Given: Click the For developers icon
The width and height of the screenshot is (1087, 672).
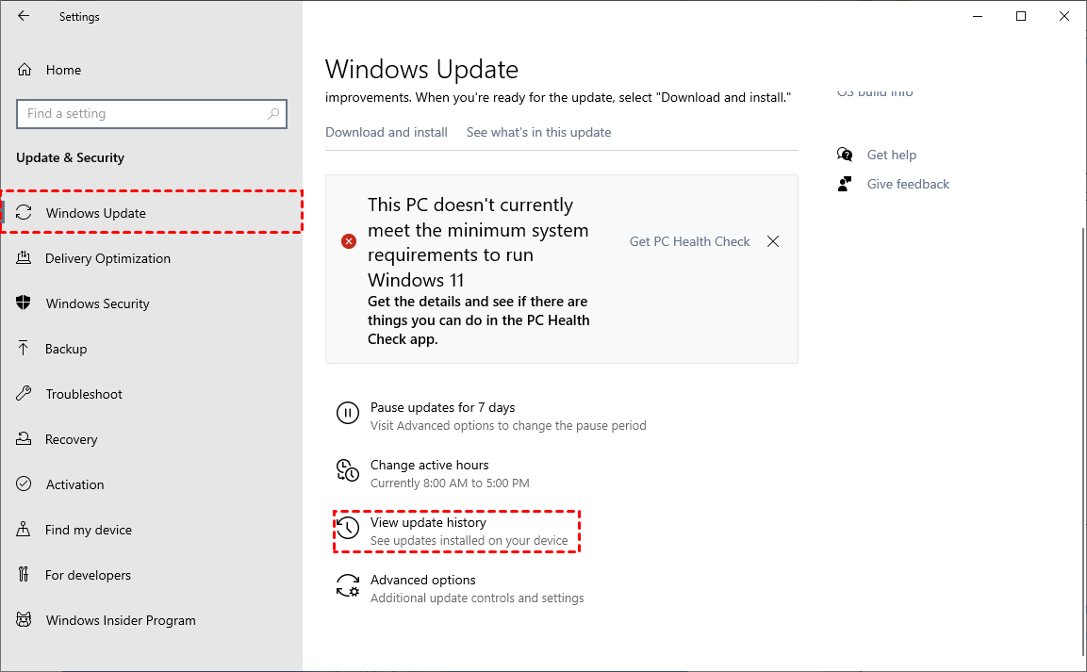Looking at the screenshot, I should 25,575.
